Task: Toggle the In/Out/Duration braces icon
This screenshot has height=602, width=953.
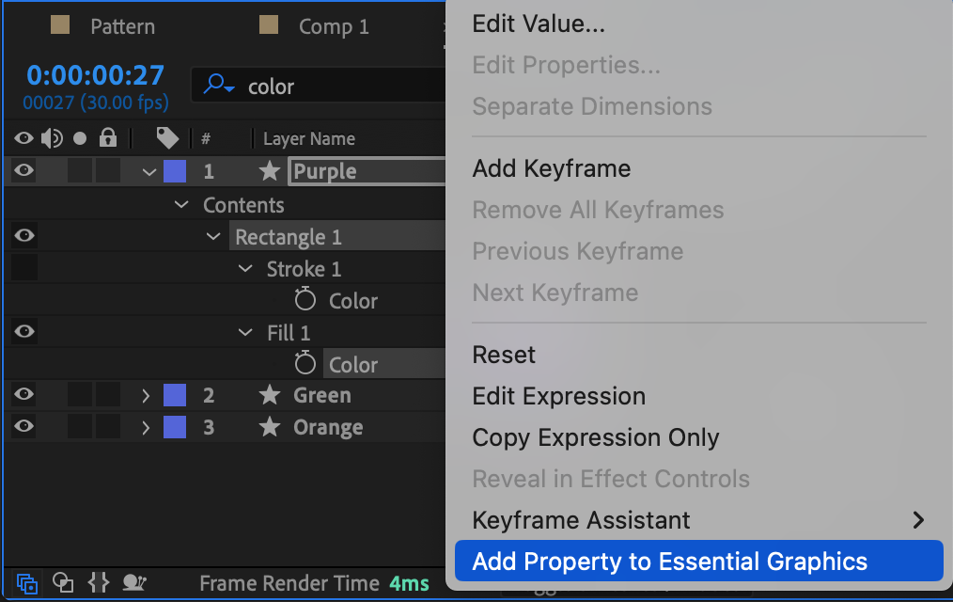Action: click(99, 583)
